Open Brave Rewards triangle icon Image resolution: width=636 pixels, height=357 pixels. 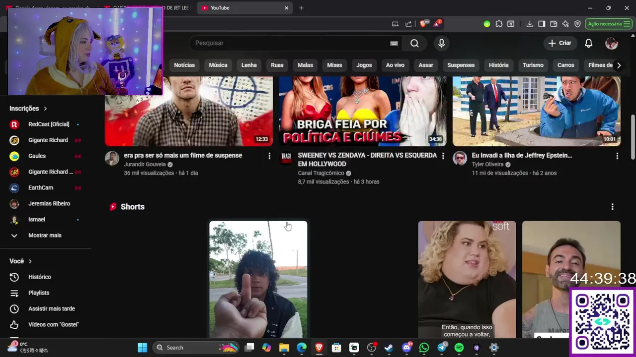437,23
